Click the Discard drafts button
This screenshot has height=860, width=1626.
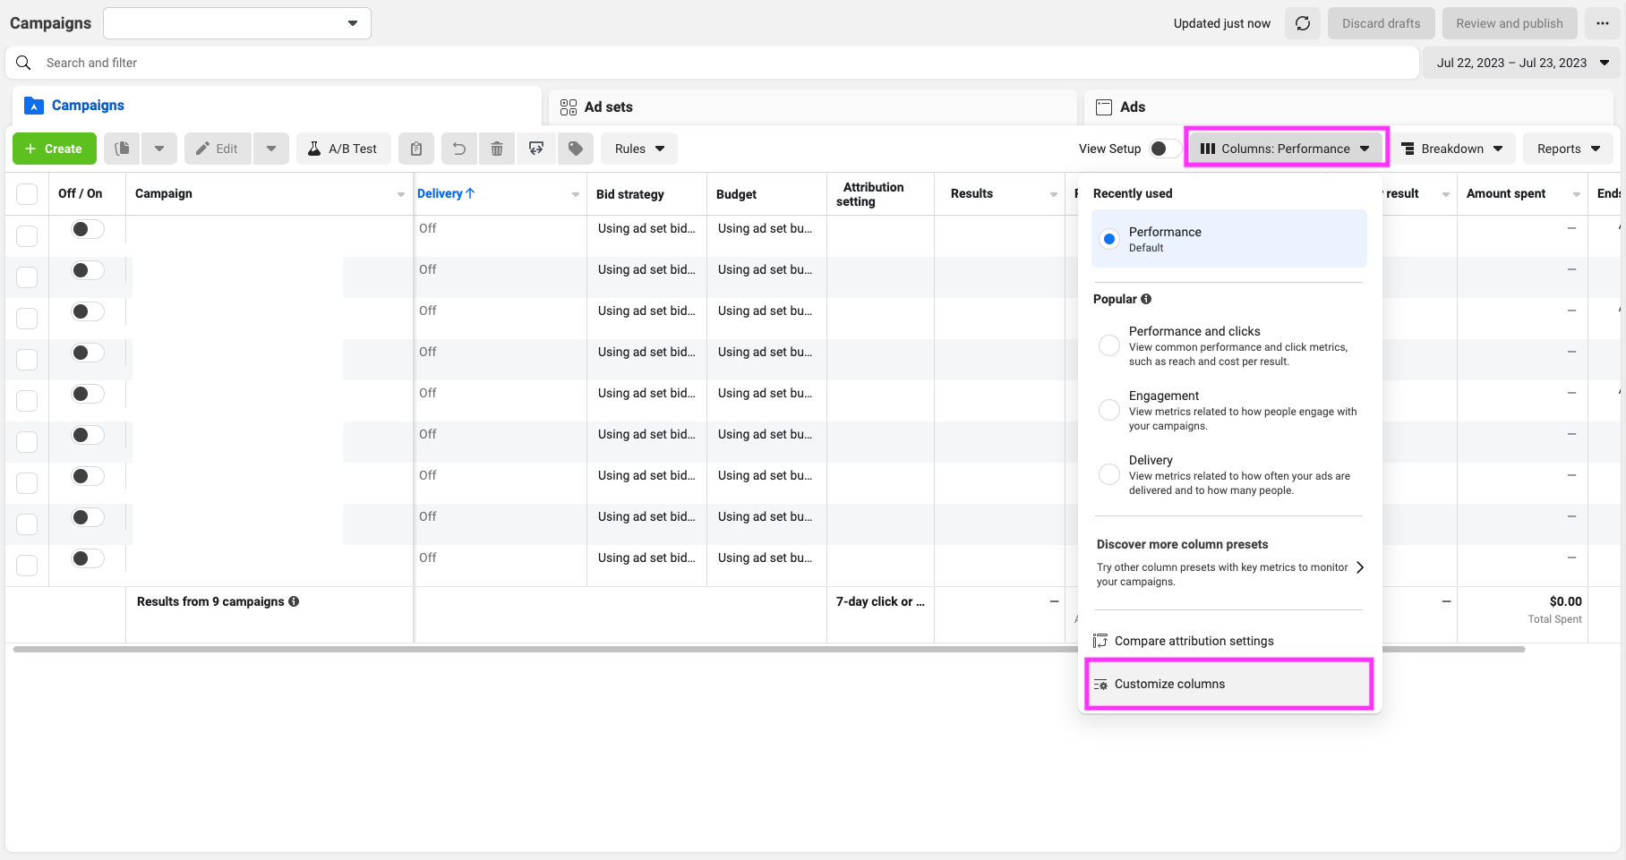pyautogui.click(x=1381, y=23)
